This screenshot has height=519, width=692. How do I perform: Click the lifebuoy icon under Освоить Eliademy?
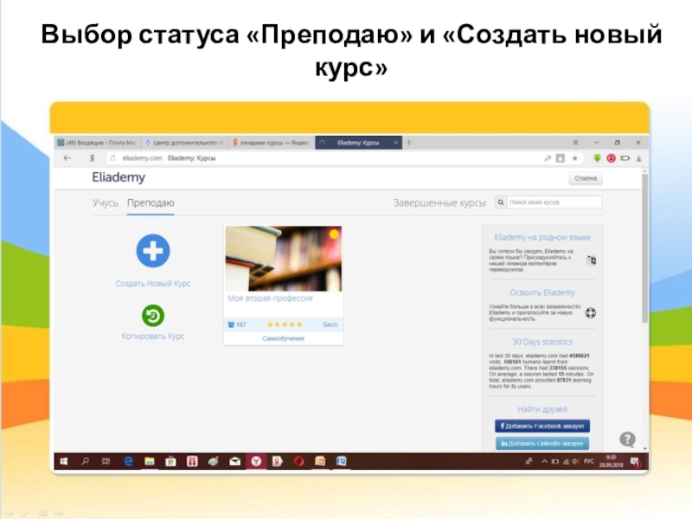tap(592, 312)
